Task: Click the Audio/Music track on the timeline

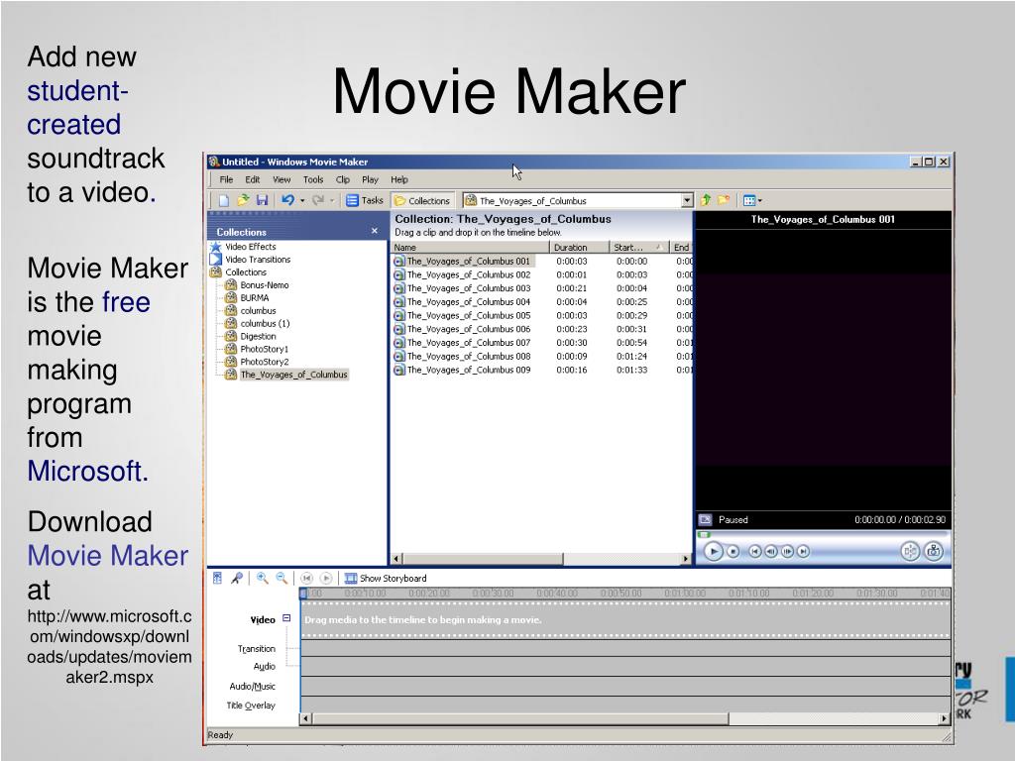Action: [625, 687]
